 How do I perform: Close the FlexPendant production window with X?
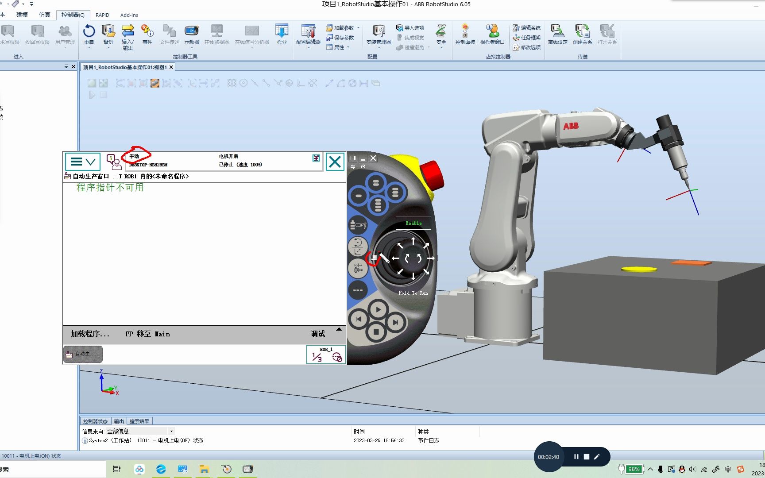click(335, 162)
